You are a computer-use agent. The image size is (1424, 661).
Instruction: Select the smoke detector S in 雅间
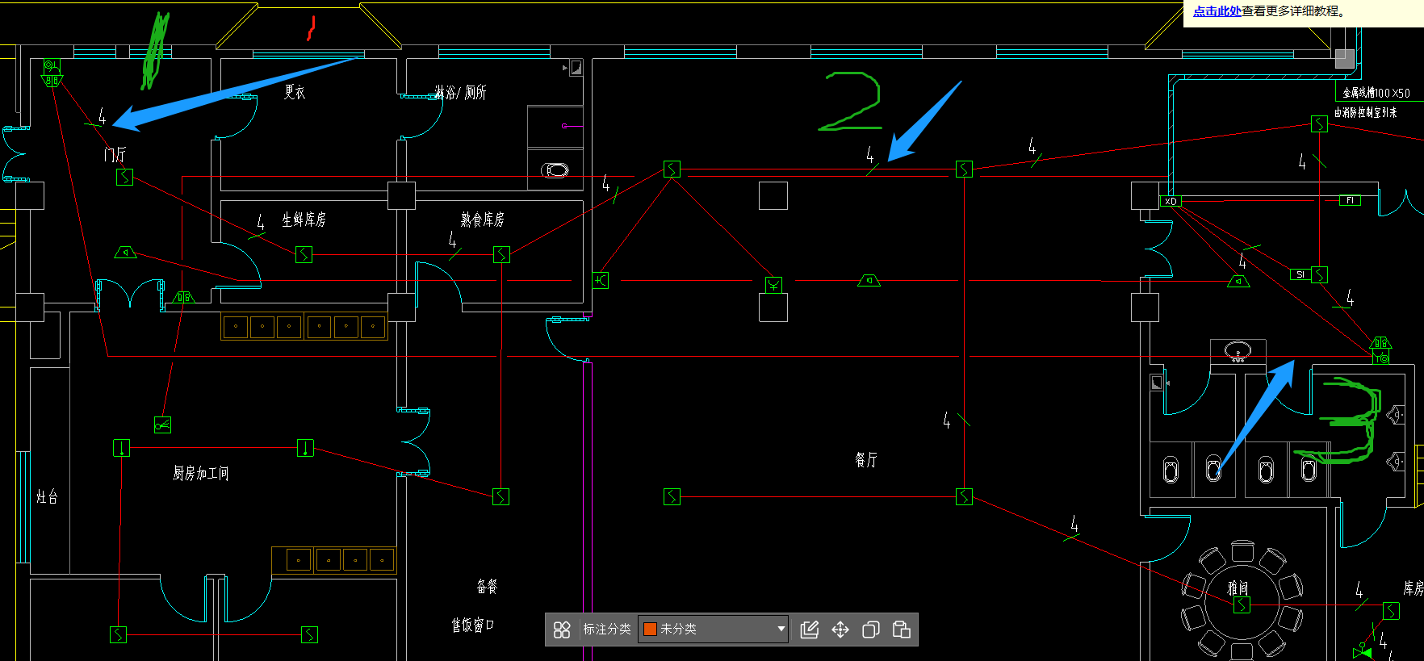[x=1242, y=605]
